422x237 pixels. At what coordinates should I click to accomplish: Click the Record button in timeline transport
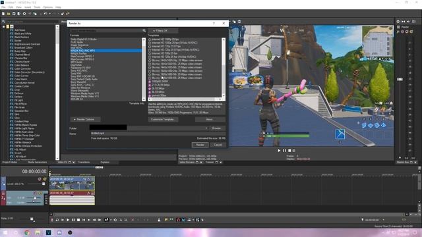52,220
